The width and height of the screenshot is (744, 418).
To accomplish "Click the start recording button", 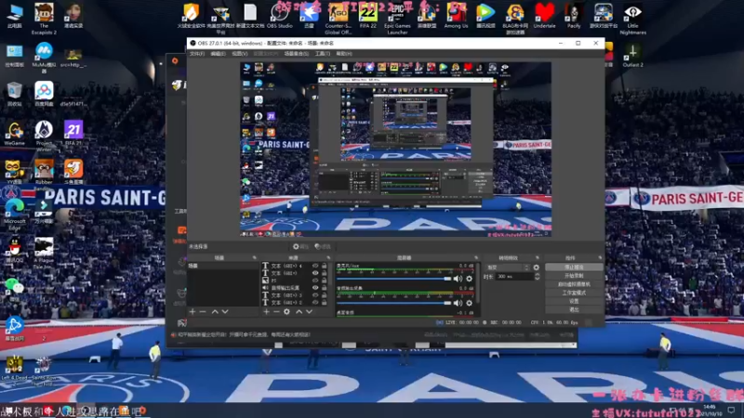I will (x=574, y=276).
